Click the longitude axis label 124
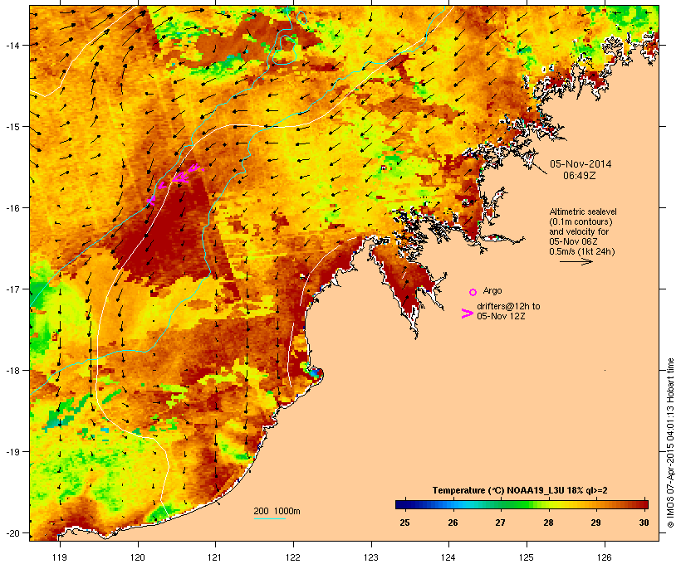The height and width of the screenshot is (564, 681). (x=448, y=557)
